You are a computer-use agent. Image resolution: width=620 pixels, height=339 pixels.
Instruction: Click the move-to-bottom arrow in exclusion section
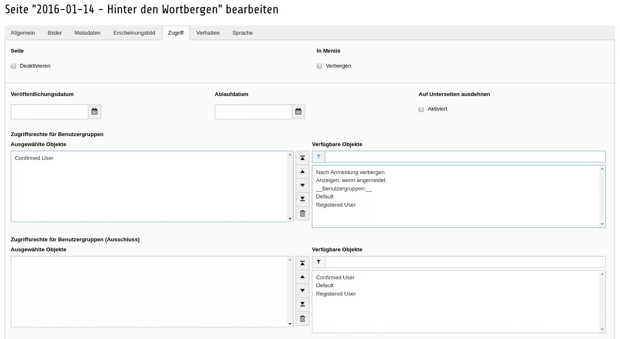click(x=302, y=304)
